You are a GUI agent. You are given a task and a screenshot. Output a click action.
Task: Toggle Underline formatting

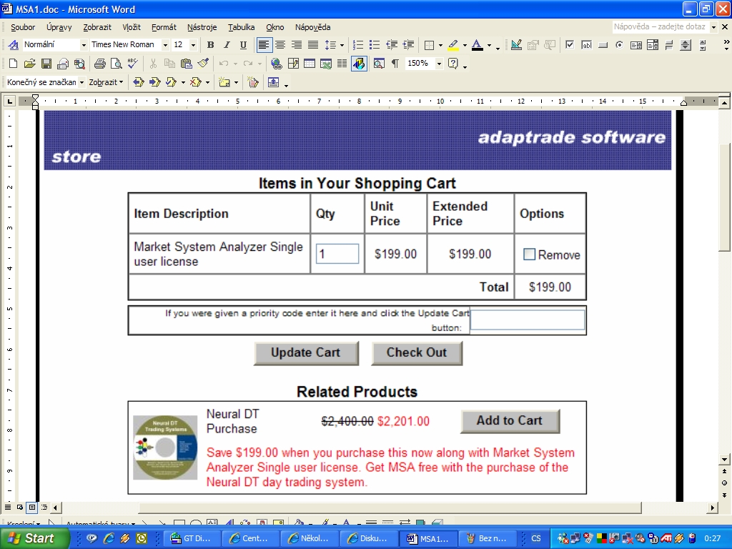click(x=243, y=45)
